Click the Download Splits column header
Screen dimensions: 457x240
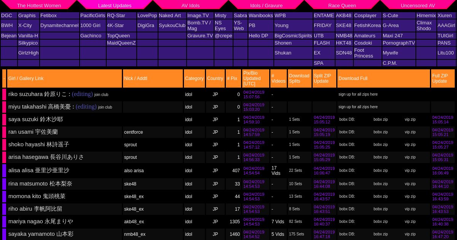click(x=299, y=78)
